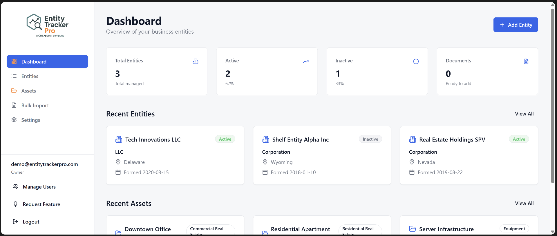Click the folder icon beside Server Infrastructure

(413, 229)
